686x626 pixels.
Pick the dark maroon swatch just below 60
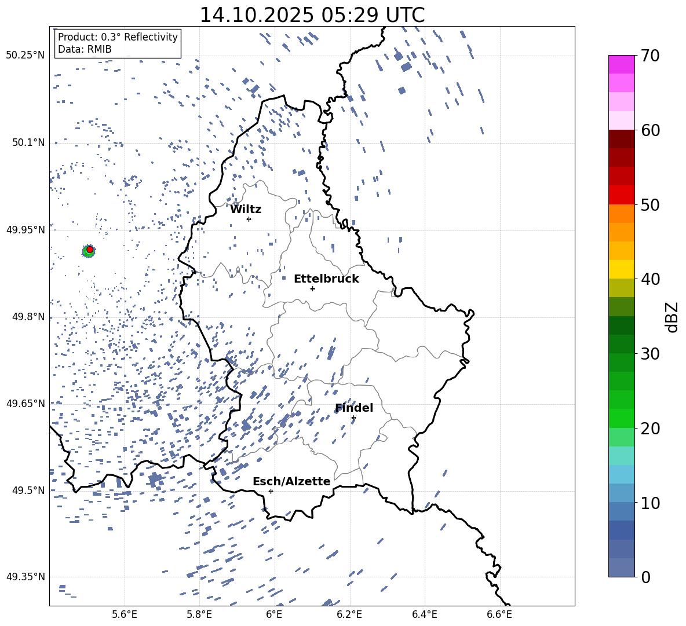point(622,139)
